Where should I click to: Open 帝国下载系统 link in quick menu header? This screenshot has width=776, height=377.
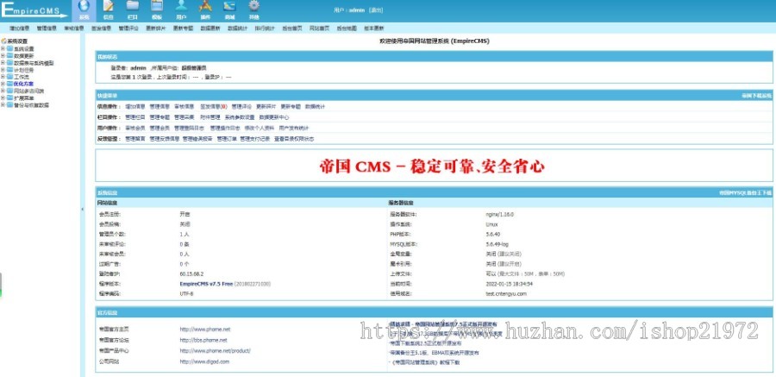coord(756,95)
